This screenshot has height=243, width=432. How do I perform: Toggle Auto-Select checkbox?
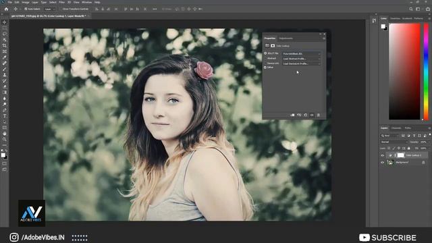point(26,9)
